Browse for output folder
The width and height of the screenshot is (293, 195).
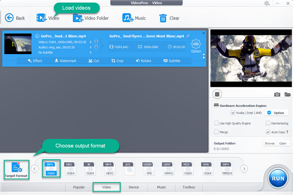pyautogui.click(x=270, y=143)
